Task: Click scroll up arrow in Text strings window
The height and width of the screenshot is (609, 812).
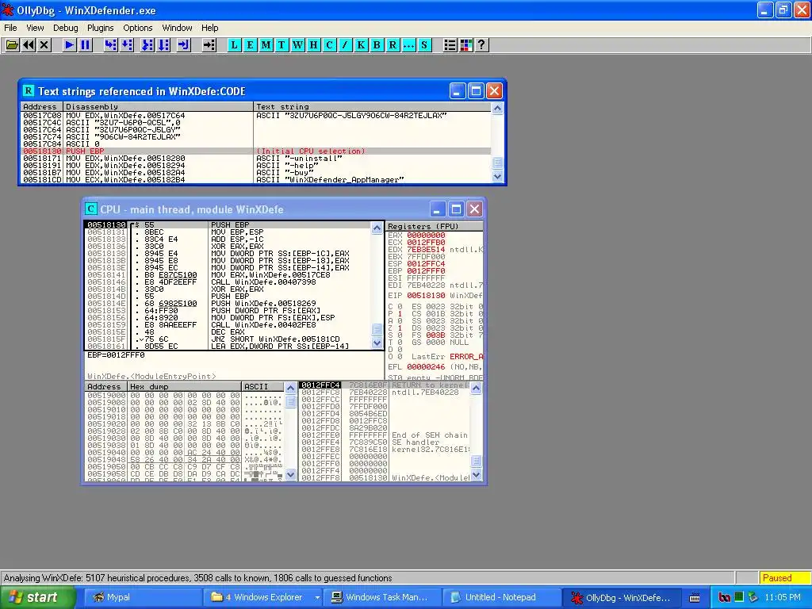Action: click(x=497, y=108)
